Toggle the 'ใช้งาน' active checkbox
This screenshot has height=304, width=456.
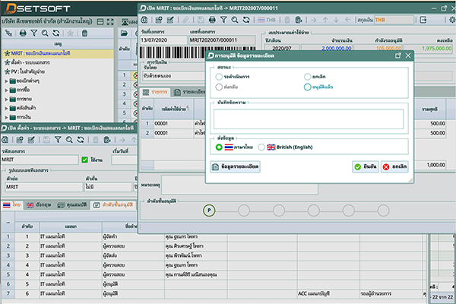pyautogui.click(x=84, y=160)
